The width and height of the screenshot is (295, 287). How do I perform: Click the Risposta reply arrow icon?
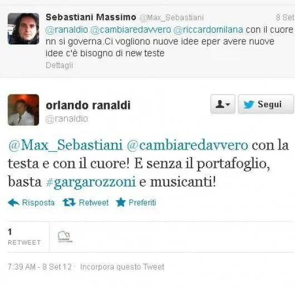click(13, 202)
